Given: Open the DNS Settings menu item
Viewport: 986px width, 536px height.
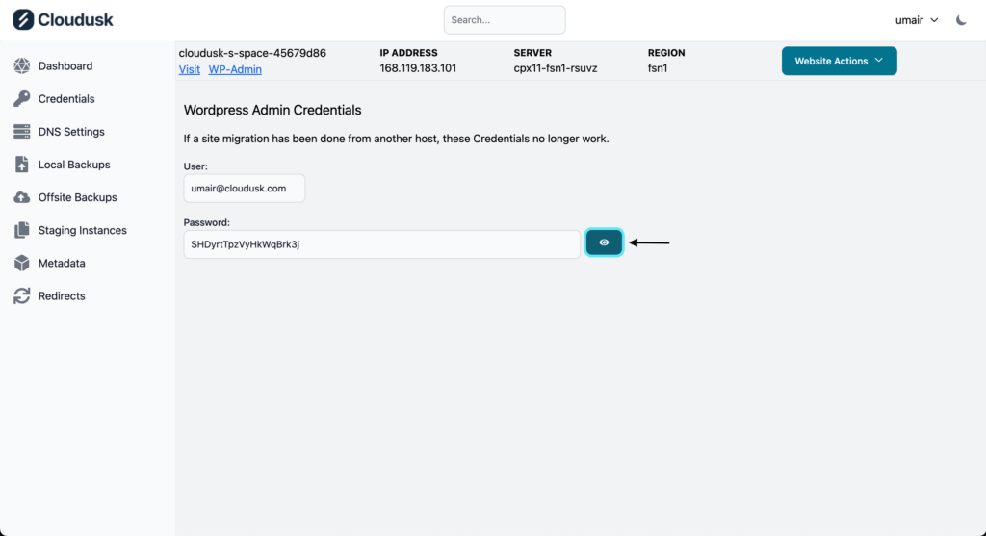Looking at the screenshot, I should (x=71, y=132).
